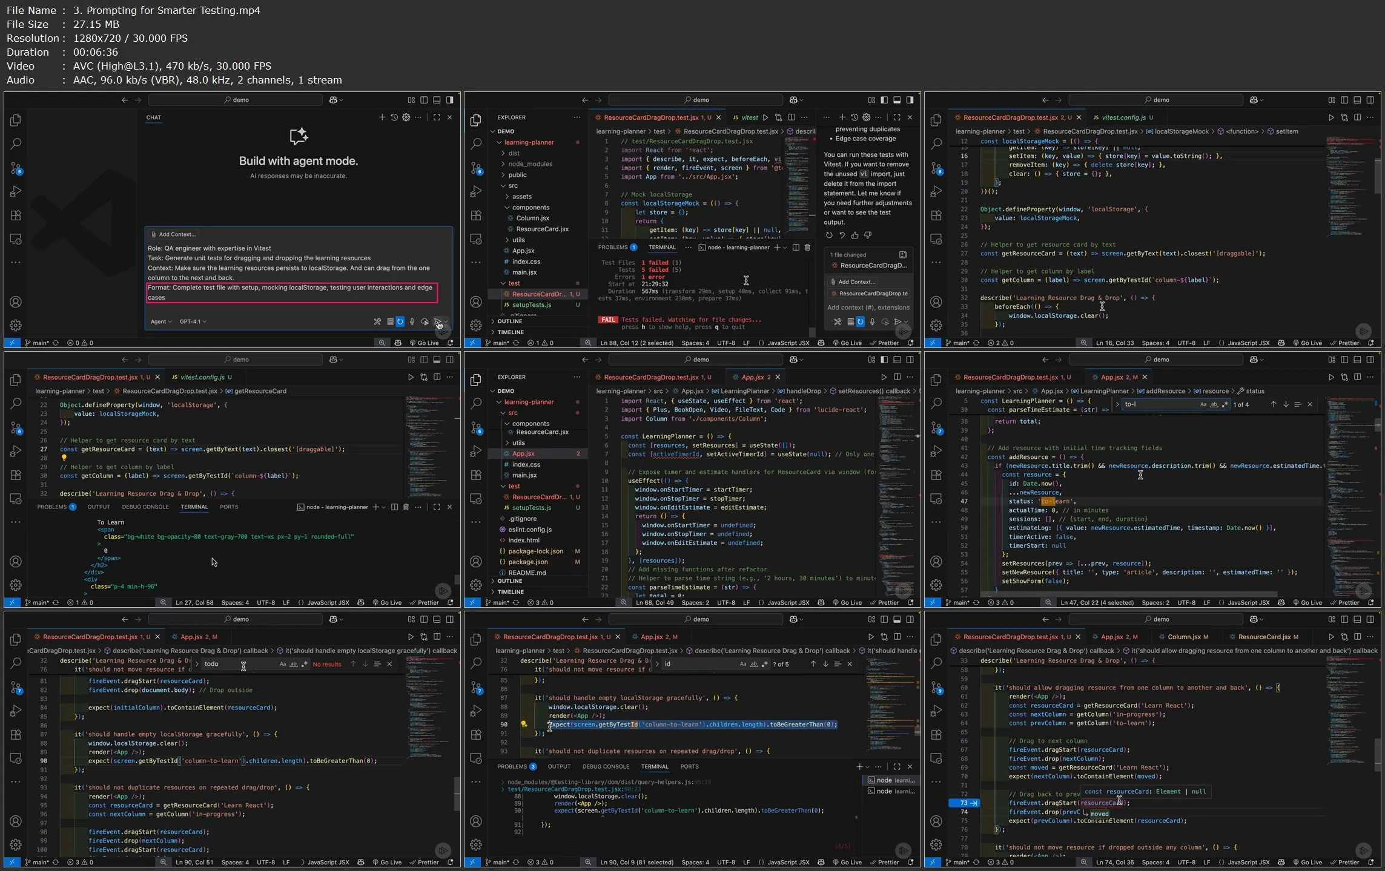Toggle regex in the 'todo' find box

[x=305, y=664]
